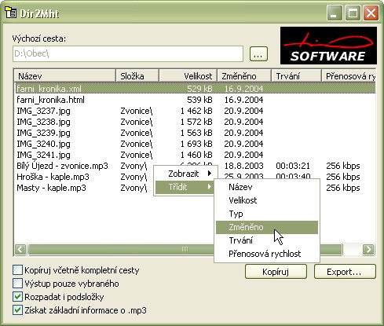Enable Kopíruj včetně kompletní cesty checkbox
This screenshot has width=384, height=326.
[17, 270]
